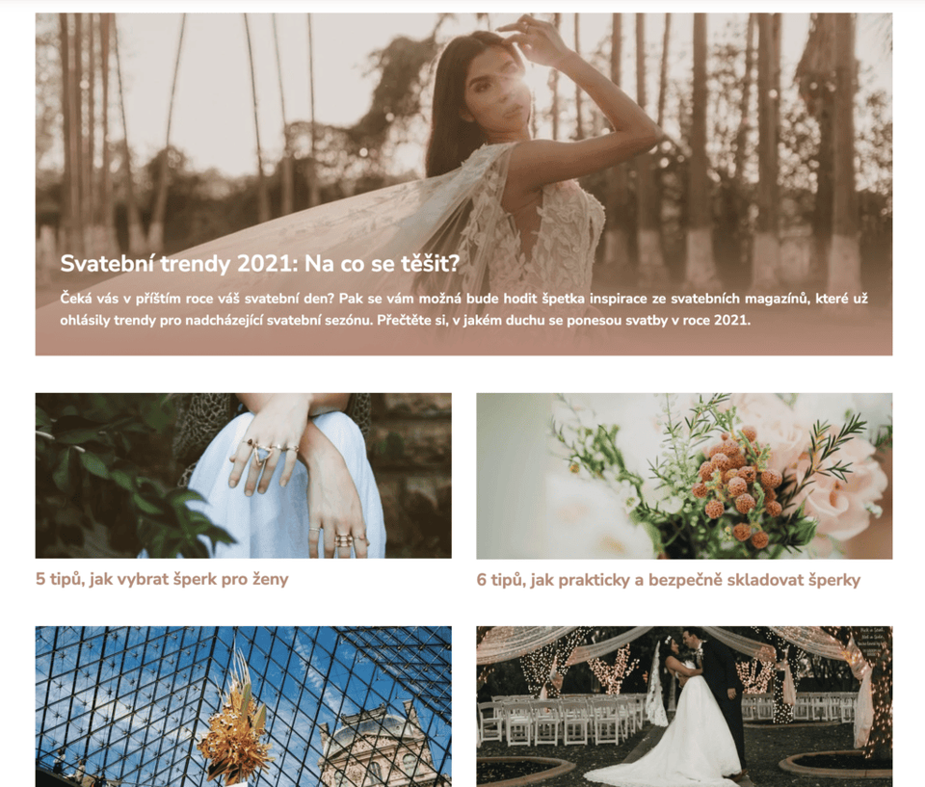
Task: Open the thumbnail of hands wearing rings
Action: [x=243, y=476]
